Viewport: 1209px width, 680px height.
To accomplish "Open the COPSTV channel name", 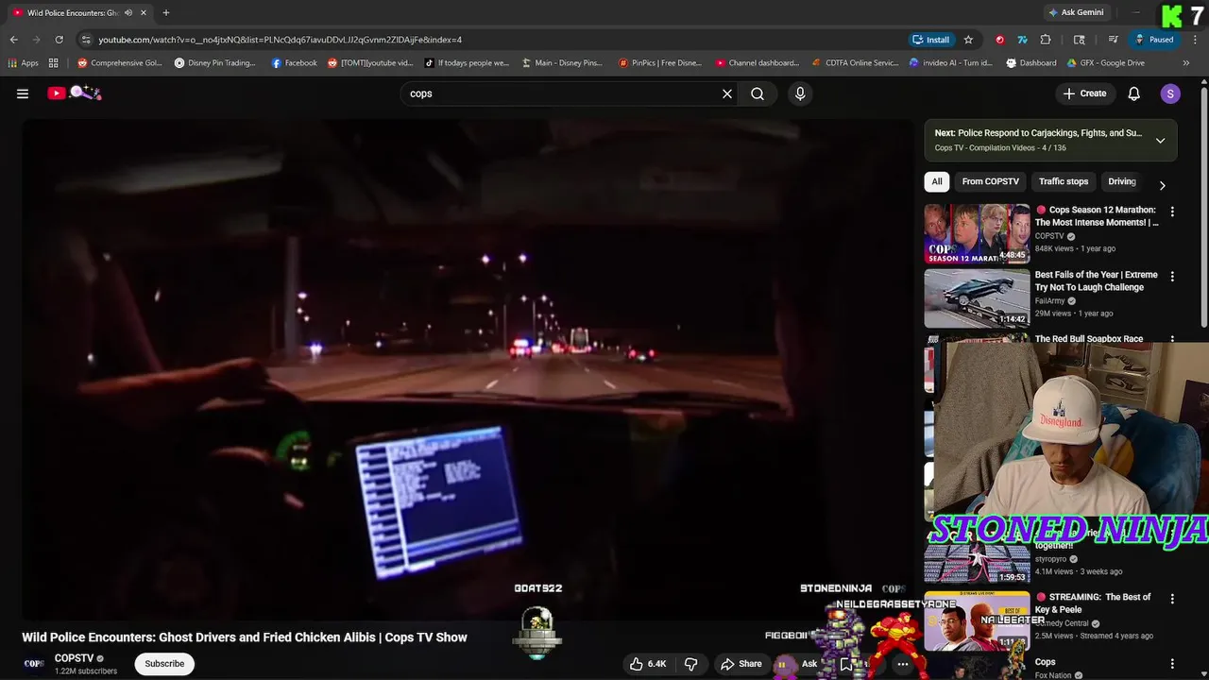I will pyautogui.click(x=74, y=658).
